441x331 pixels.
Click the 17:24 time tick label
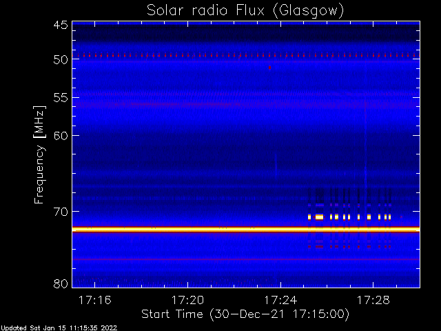click(280, 301)
